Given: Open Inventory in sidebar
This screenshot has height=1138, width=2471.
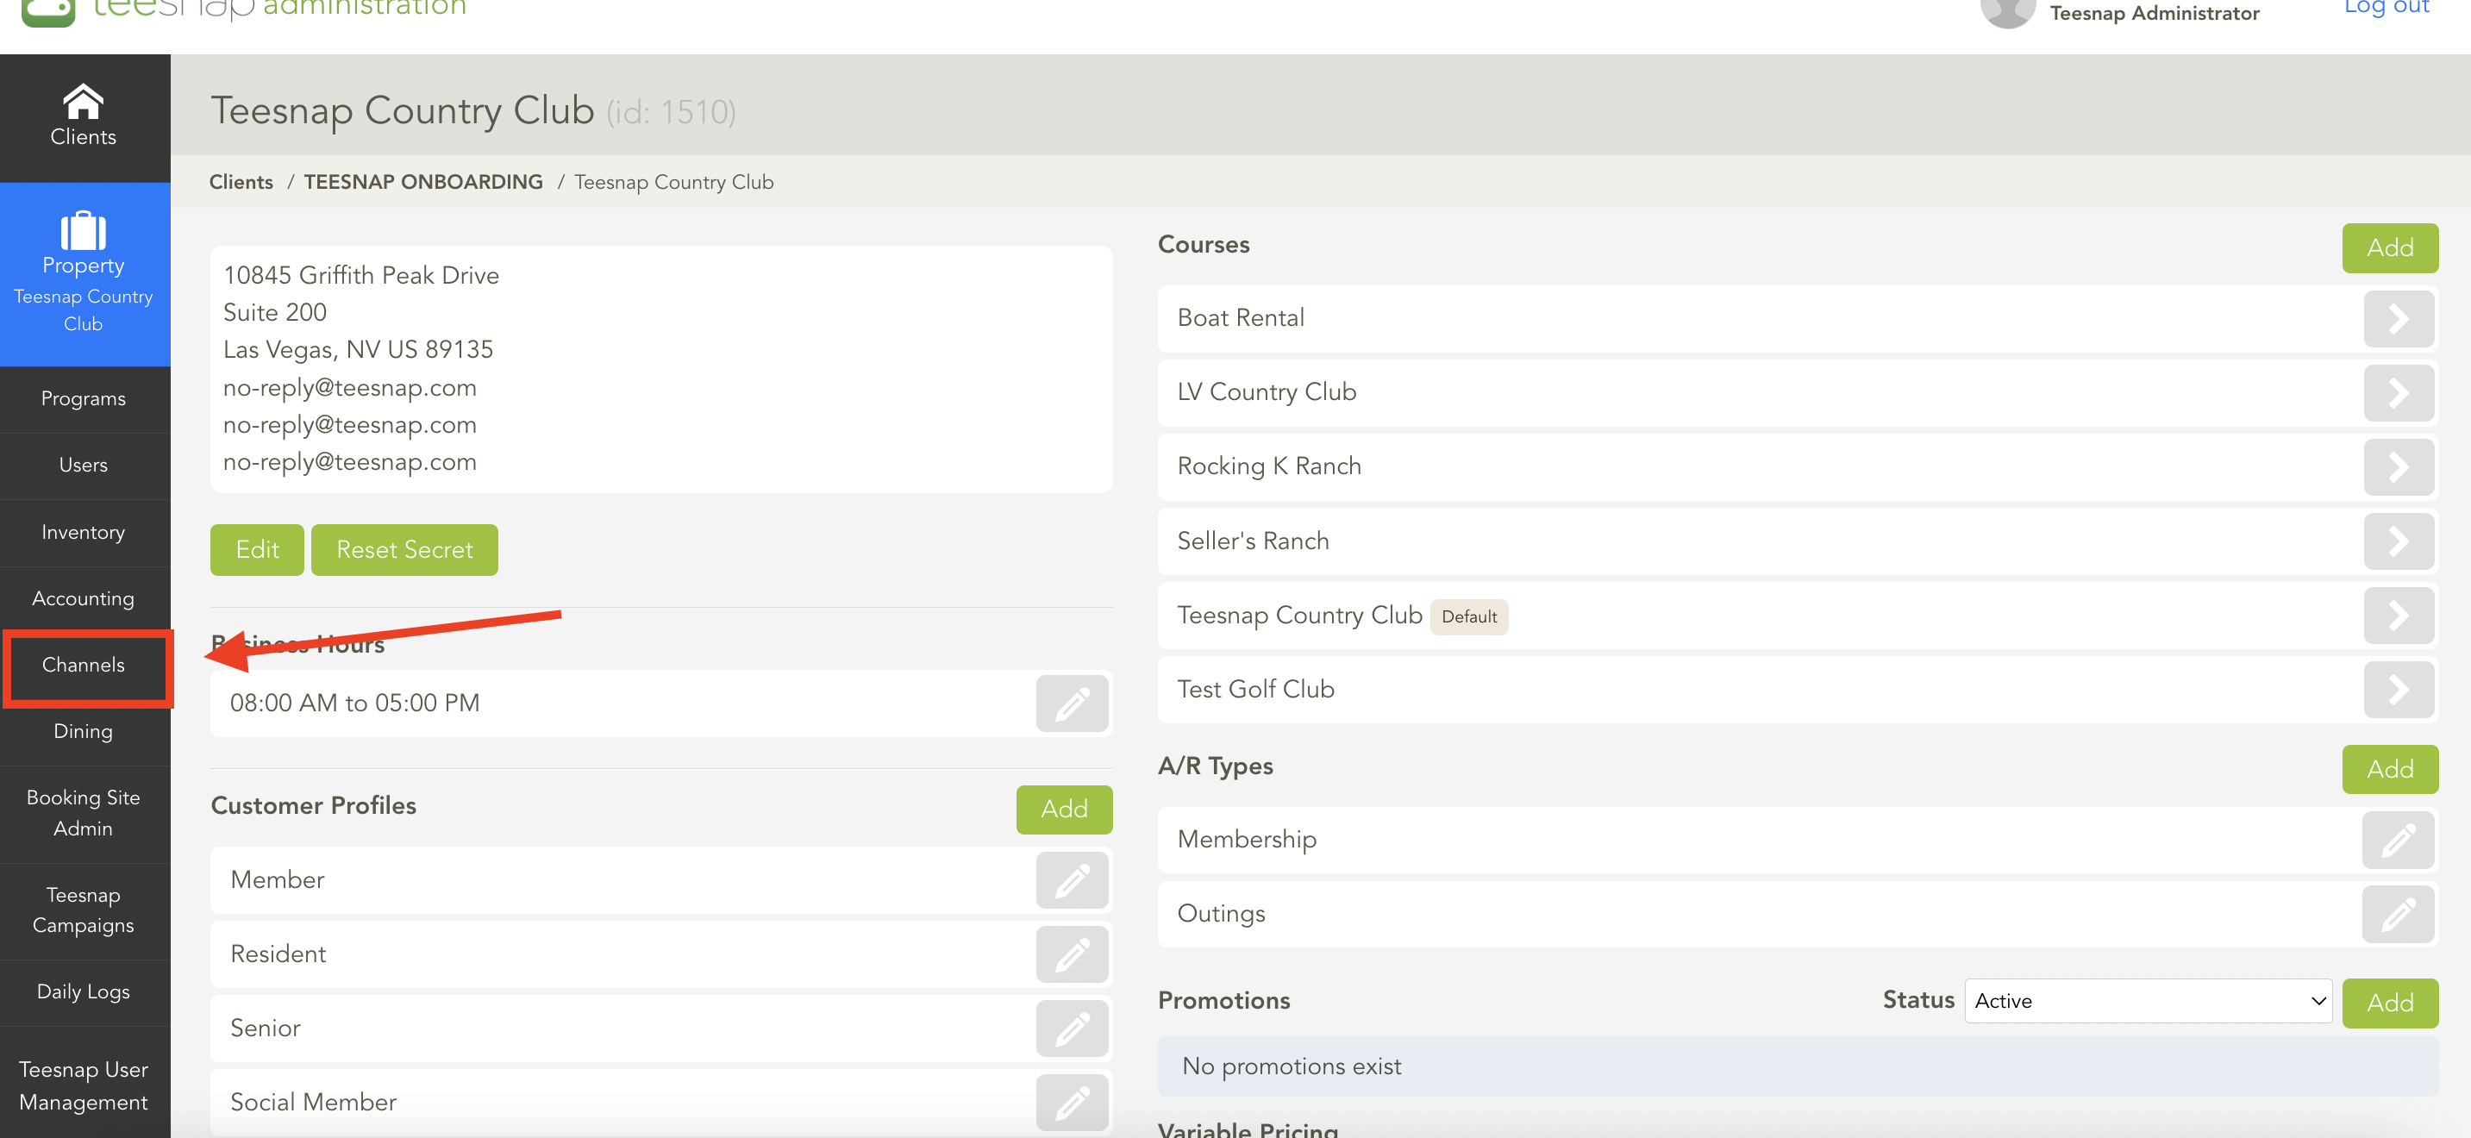Looking at the screenshot, I should (x=84, y=532).
